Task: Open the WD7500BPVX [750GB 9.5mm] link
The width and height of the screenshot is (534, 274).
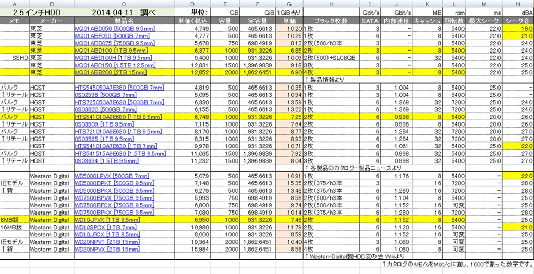Action: pos(114,198)
